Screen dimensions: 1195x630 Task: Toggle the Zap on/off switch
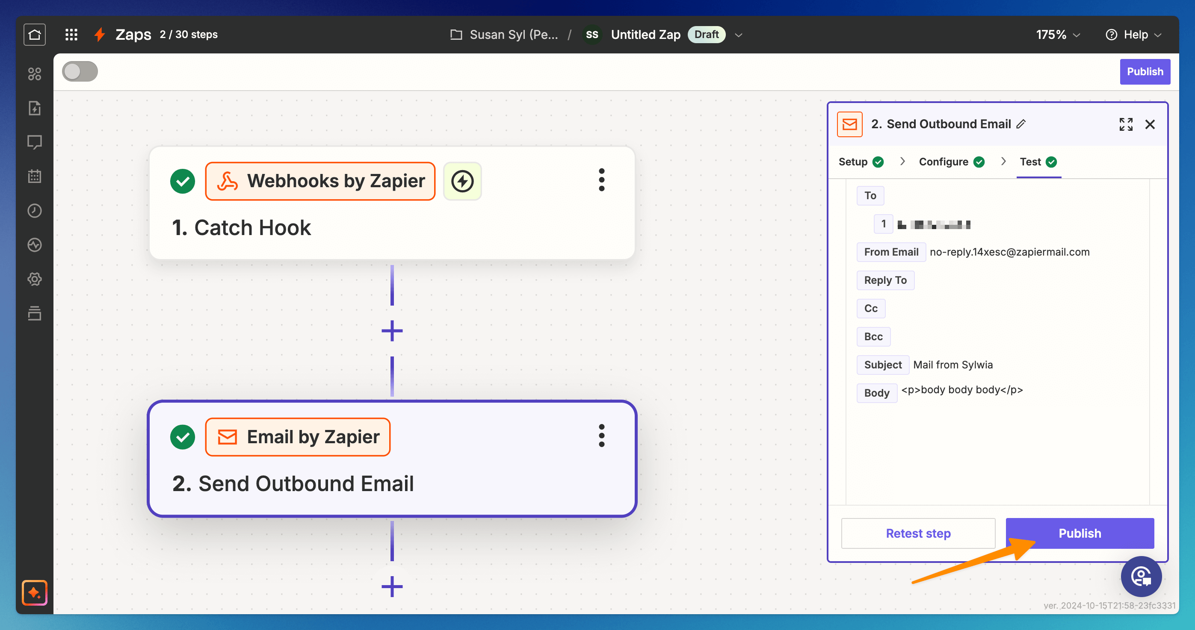click(x=80, y=72)
